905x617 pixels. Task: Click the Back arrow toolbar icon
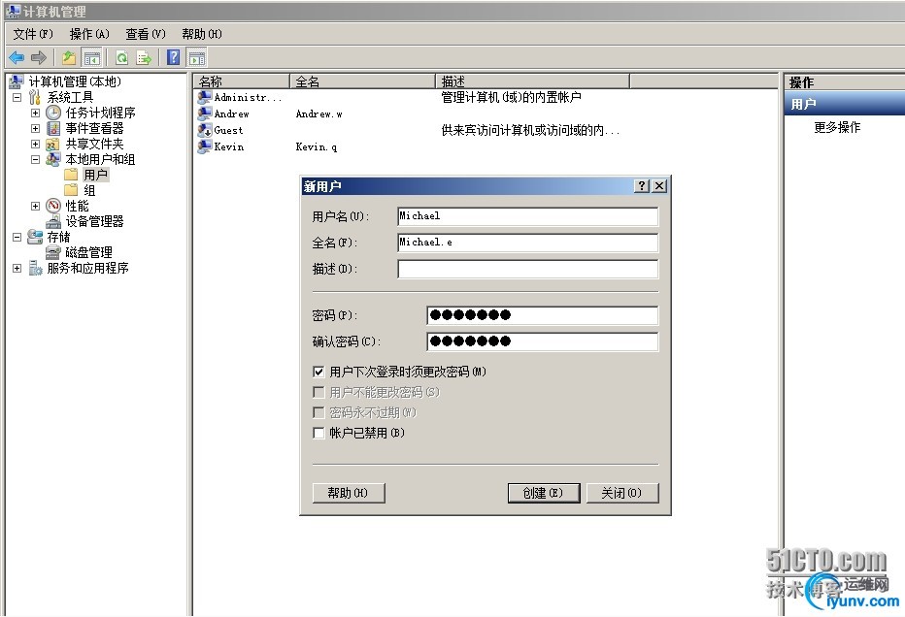pyautogui.click(x=17, y=57)
